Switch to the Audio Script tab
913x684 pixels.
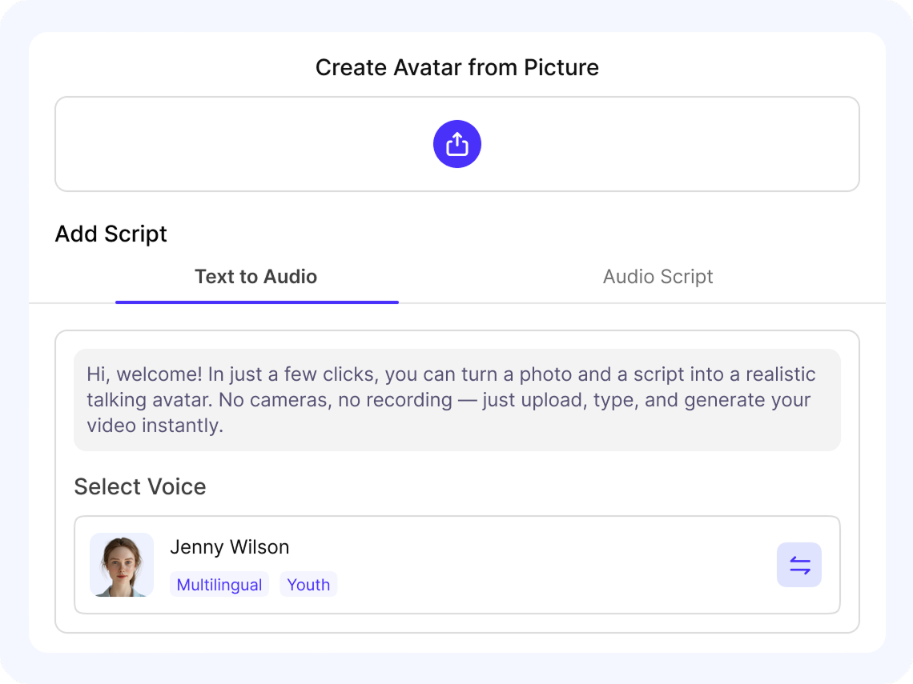(x=658, y=277)
